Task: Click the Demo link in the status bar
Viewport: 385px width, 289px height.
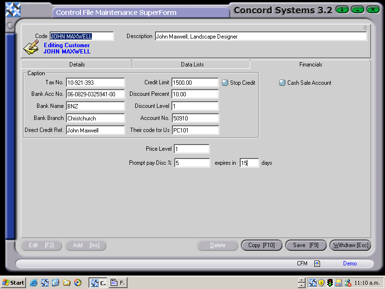Action: [x=350, y=263]
